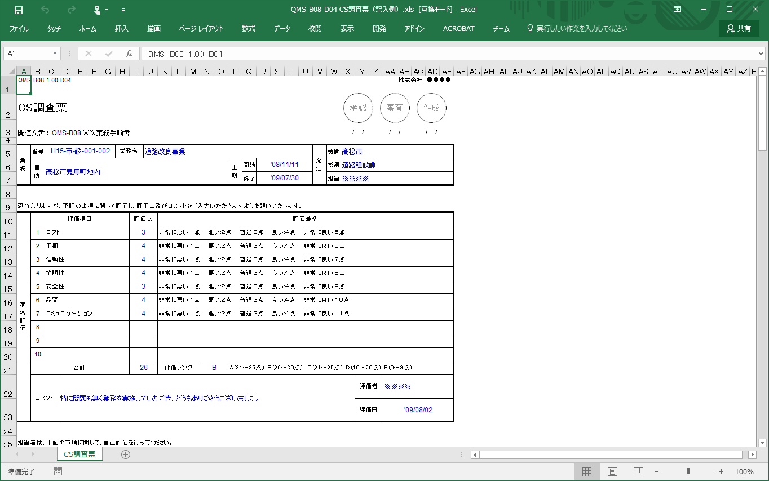Click the 実行したい作業 search field
Viewport: 769px width, 481px height.
[x=581, y=29]
